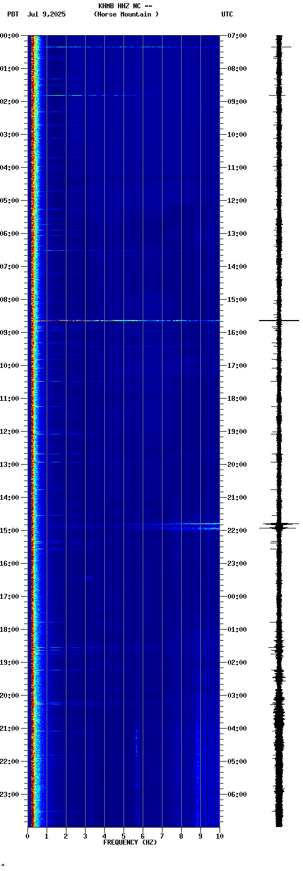Click the FREQUENCY (HZ) axis label

pyautogui.click(x=130, y=842)
